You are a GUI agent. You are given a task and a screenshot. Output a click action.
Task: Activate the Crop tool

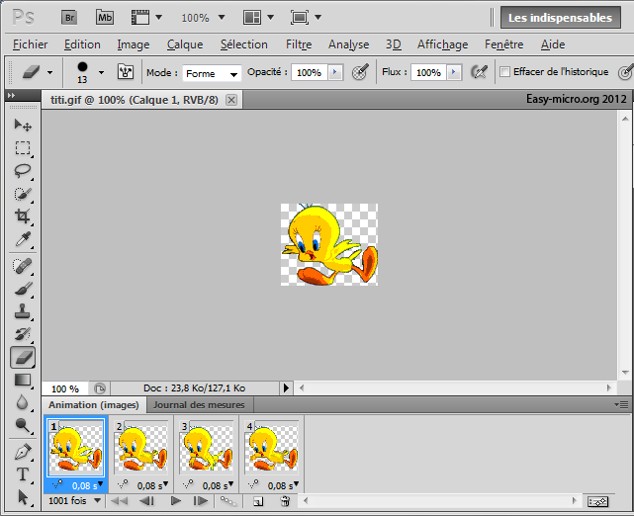pyautogui.click(x=23, y=216)
